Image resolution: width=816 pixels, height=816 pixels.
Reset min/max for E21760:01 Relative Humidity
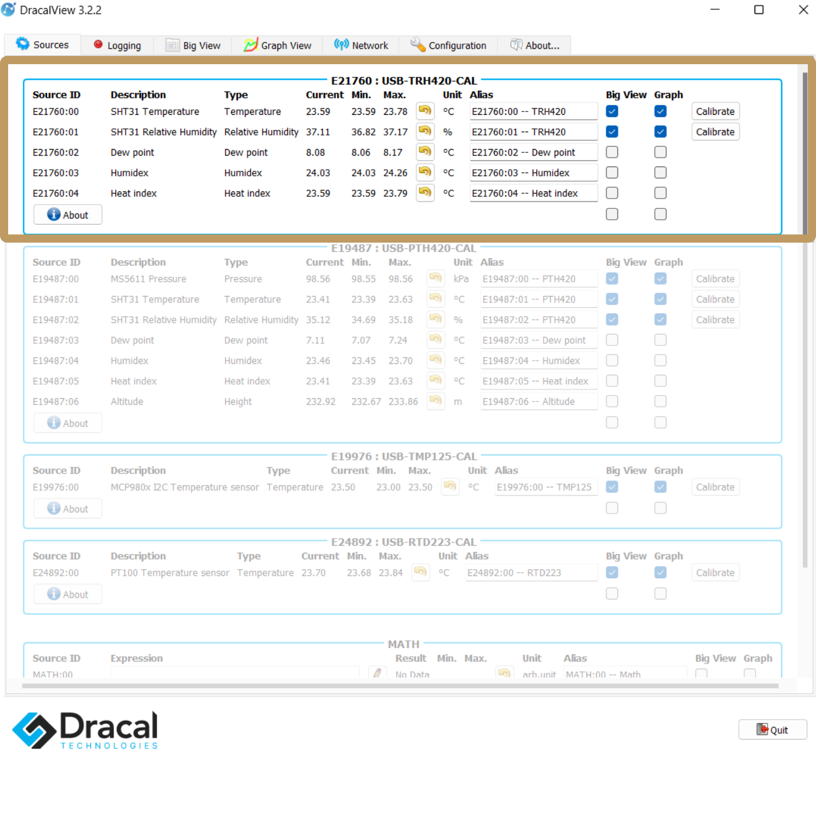[x=425, y=132]
